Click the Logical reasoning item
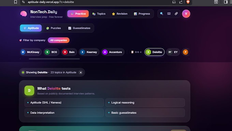Viewport: 232px width, 131px height. (145, 103)
